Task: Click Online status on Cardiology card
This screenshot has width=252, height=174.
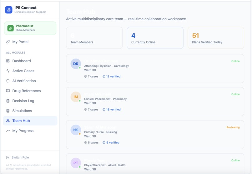Action: [x=235, y=61]
